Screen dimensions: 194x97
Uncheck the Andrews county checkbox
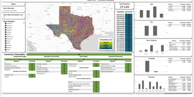(x=6, y=28)
